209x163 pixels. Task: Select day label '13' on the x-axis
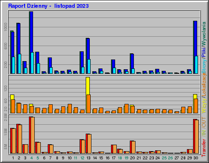coord(88,158)
